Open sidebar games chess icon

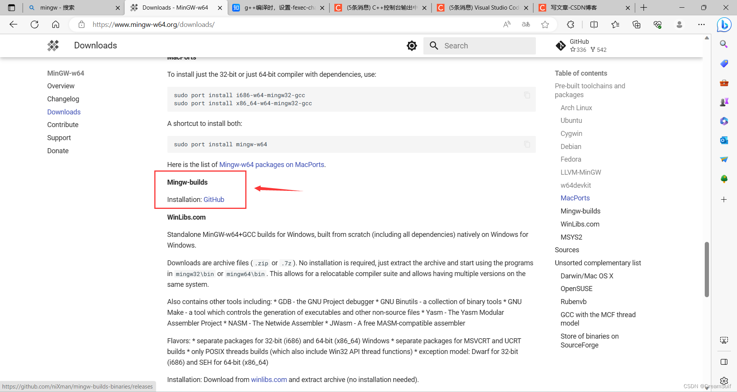(724, 102)
